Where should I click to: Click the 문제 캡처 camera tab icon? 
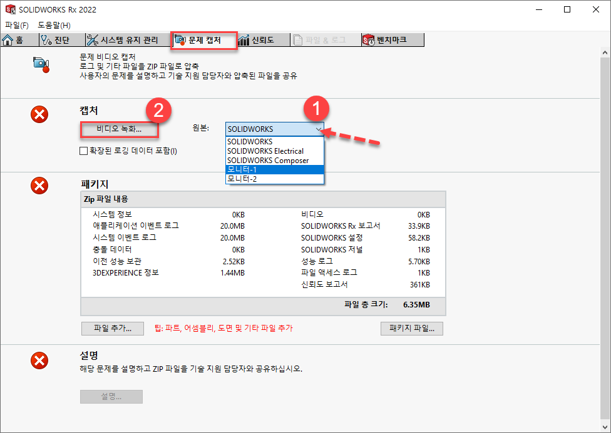pyautogui.click(x=180, y=40)
